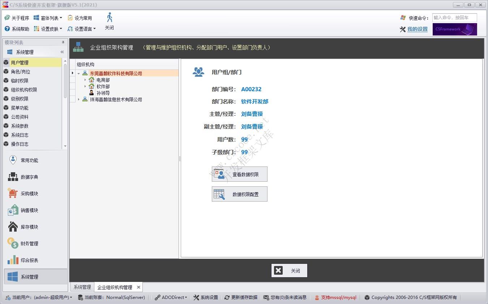Open the 常用功能 common functions icon
This screenshot has width=488, height=304.
click(x=13, y=160)
